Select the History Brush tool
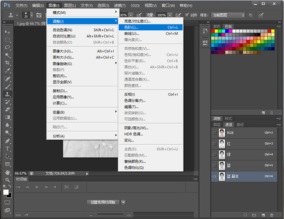Viewport: 284px width, 219px height. 8,102
